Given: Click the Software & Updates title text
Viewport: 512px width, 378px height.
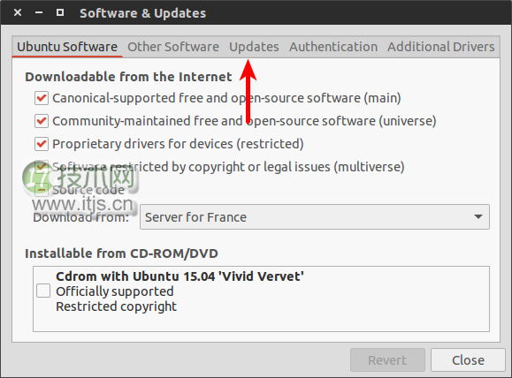Looking at the screenshot, I should click(x=142, y=13).
